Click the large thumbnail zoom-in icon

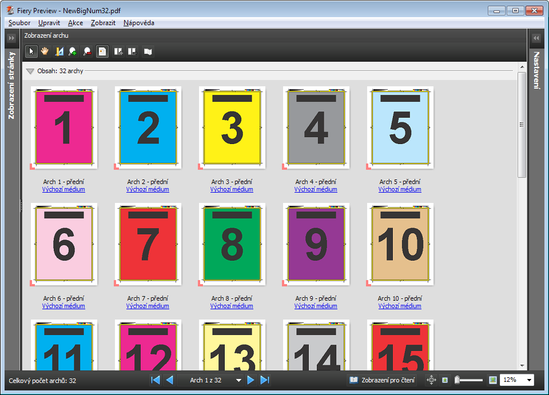pos(492,380)
